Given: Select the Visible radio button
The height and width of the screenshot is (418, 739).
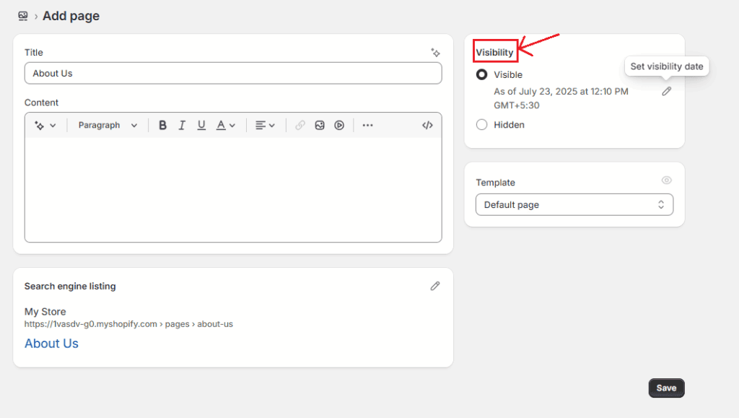Looking at the screenshot, I should point(481,74).
